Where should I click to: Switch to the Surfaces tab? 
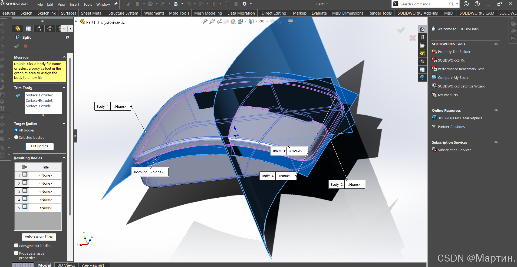tap(68, 13)
